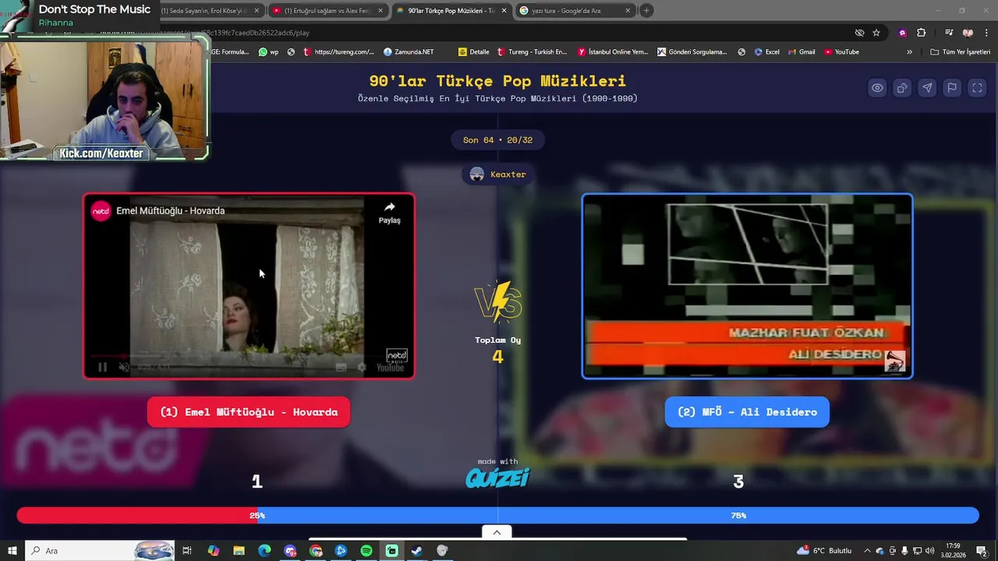The height and width of the screenshot is (561, 998).
Task: Vote for (1) Emel Müftüoğlu - Hovarda
Action: 249,412
